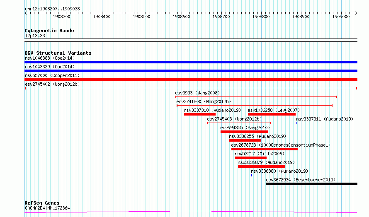Click the thin red line under esv3953
Viewport: 369px width, 217px height.
[256, 97]
